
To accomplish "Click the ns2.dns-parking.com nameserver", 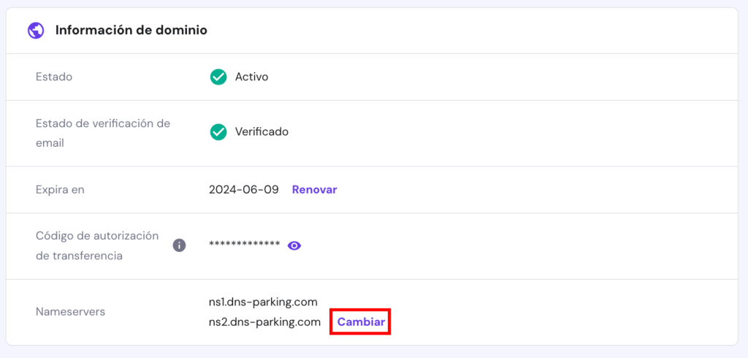I will coord(264,321).
